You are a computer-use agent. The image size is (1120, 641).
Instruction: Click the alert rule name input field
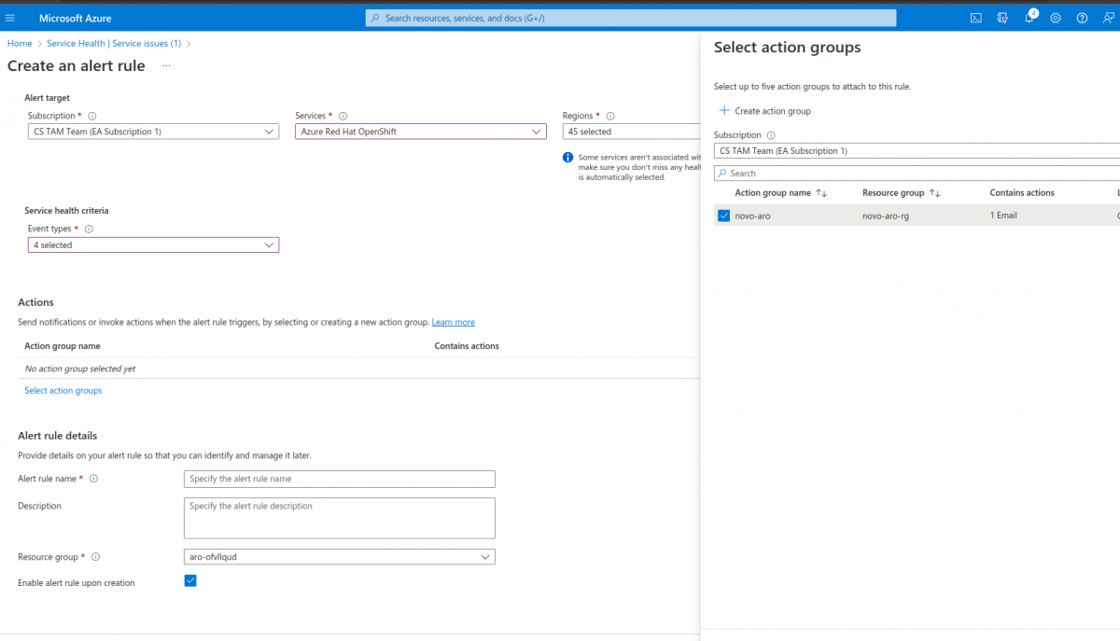[x=339, y=479]
